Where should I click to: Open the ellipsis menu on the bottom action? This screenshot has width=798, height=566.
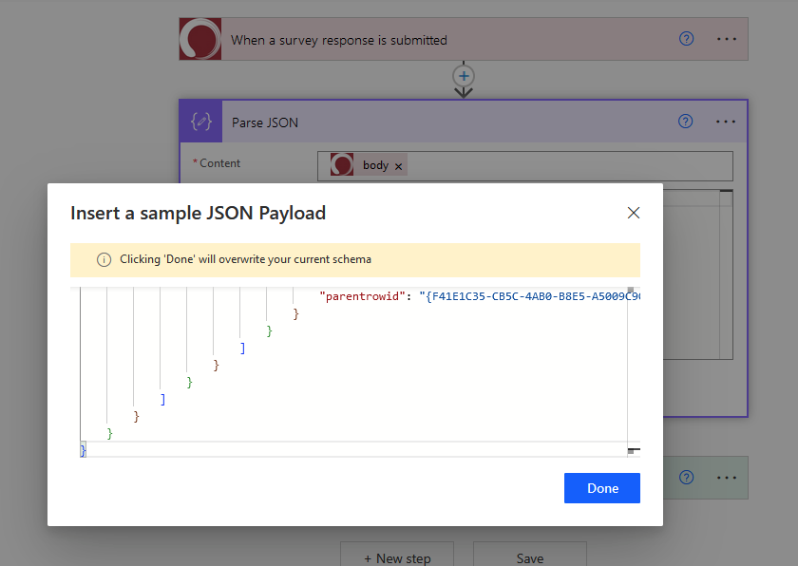(x=726, y=478)
